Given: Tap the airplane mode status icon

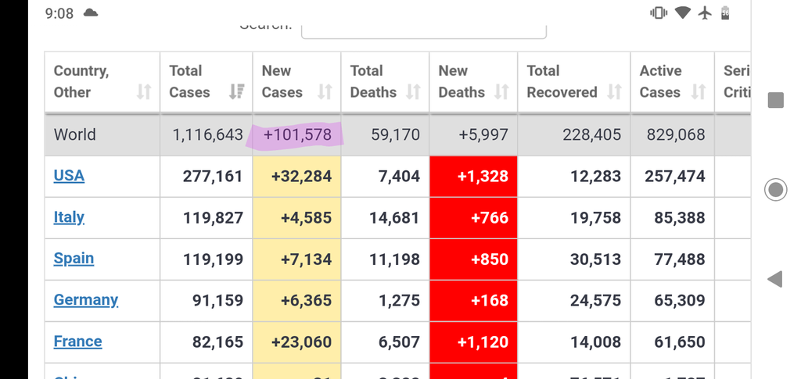Looking at the screenshot, I should pos(705,13).
